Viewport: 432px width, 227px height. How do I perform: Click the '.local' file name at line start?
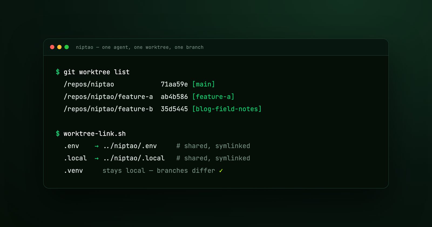[x=76, y=158]
